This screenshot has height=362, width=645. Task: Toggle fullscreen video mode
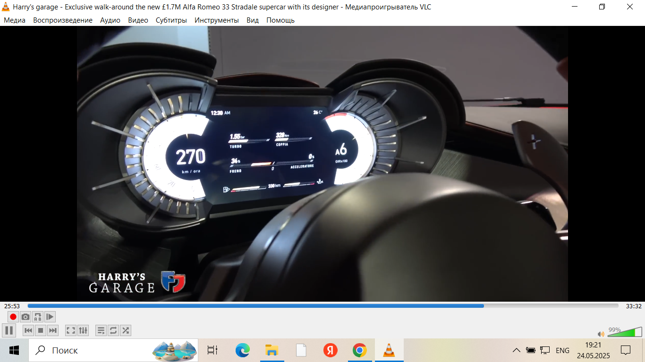(x=71, y=330)
